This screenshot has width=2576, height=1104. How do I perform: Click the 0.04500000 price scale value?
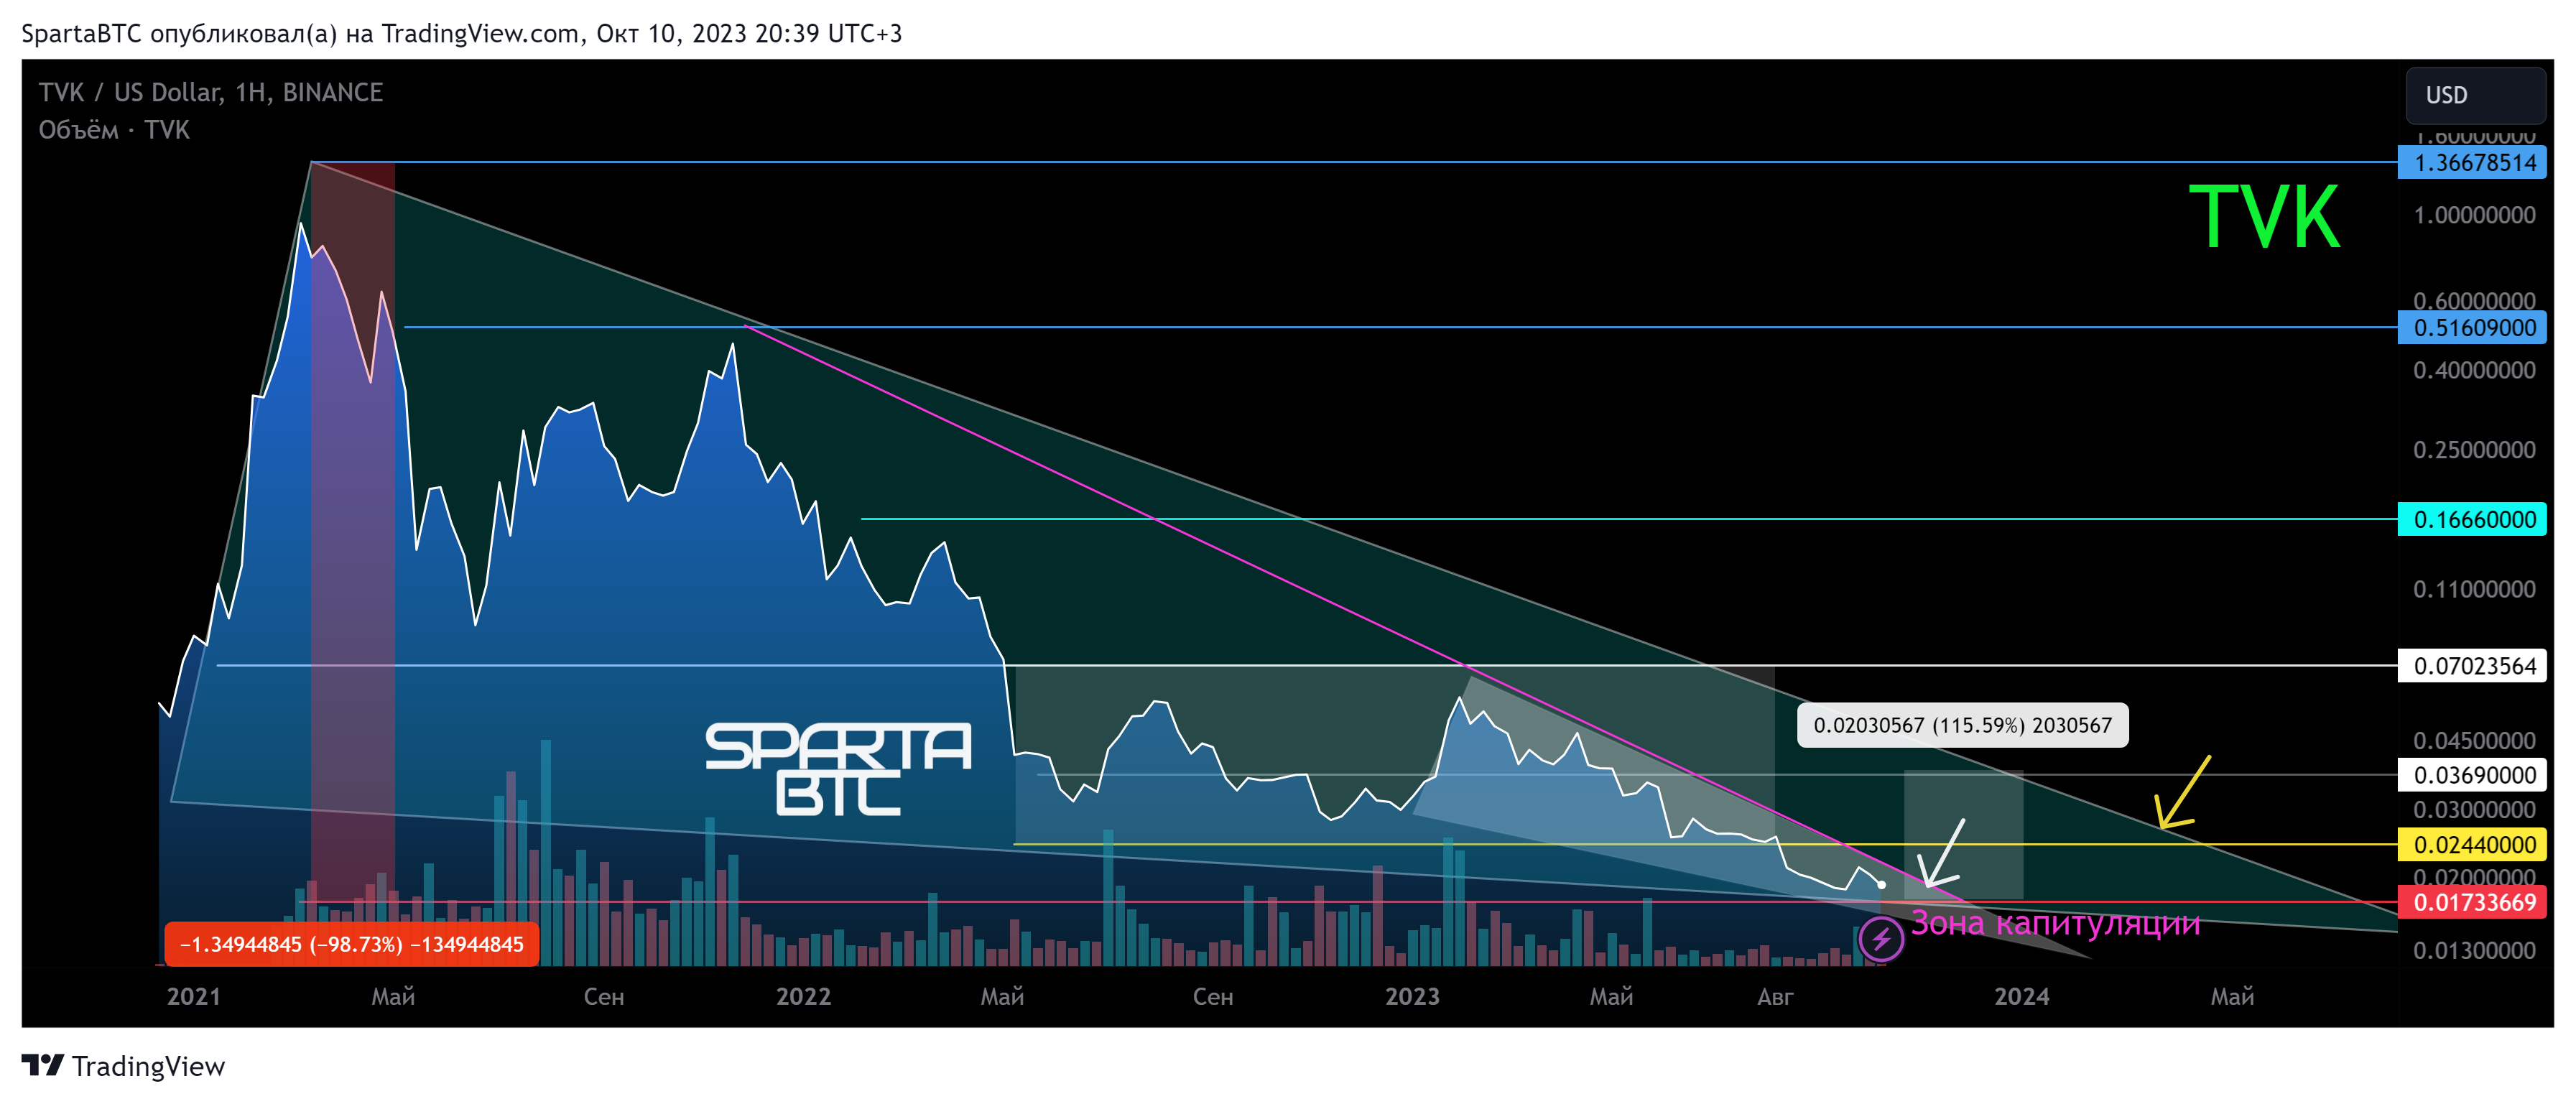[x=2474, y=740]
